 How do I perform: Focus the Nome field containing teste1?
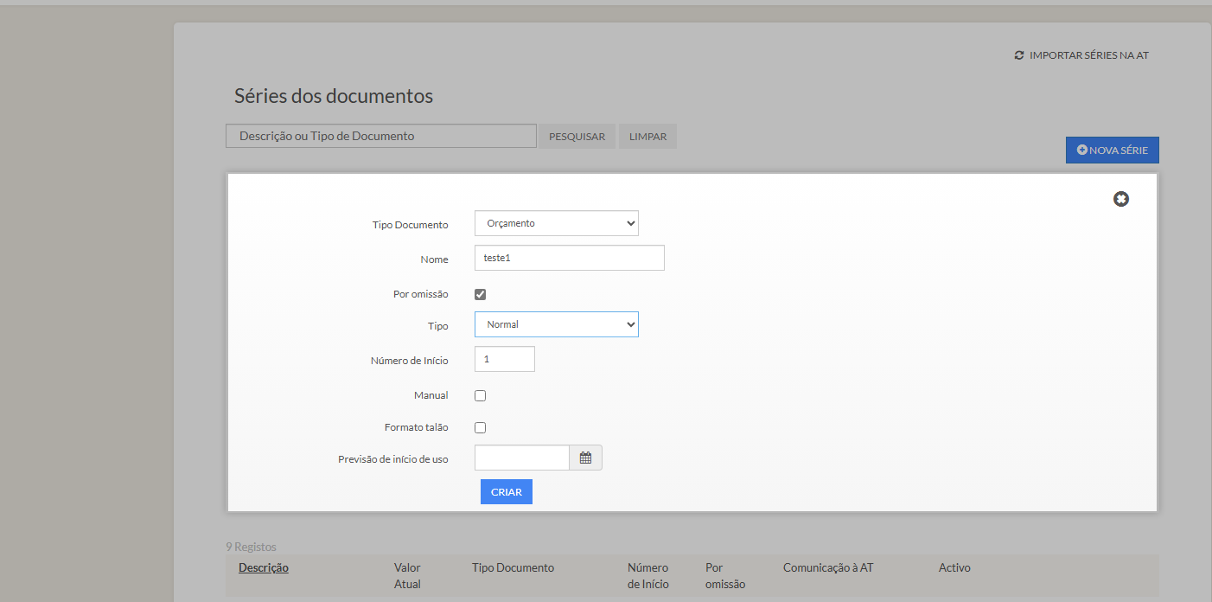point(570,258)
